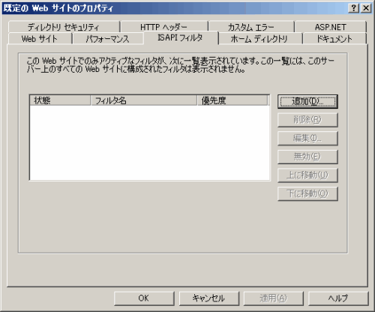Open the パフォーマンス tab
375x312 pixels.
pyautogui.click(x=108, y=39)
